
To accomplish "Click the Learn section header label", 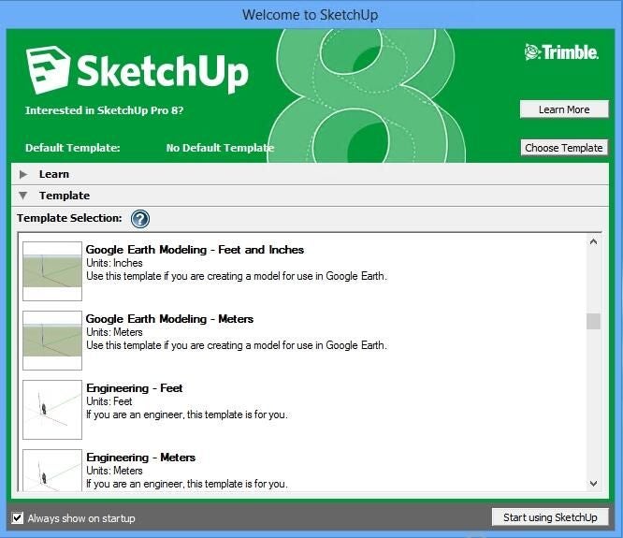I will [x=54, y=174].
